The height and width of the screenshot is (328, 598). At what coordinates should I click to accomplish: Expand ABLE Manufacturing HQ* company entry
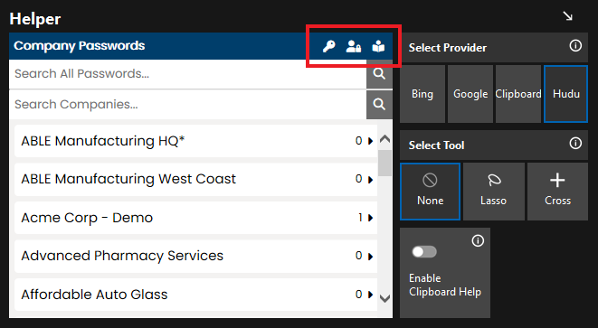click(x=195, y=141)
